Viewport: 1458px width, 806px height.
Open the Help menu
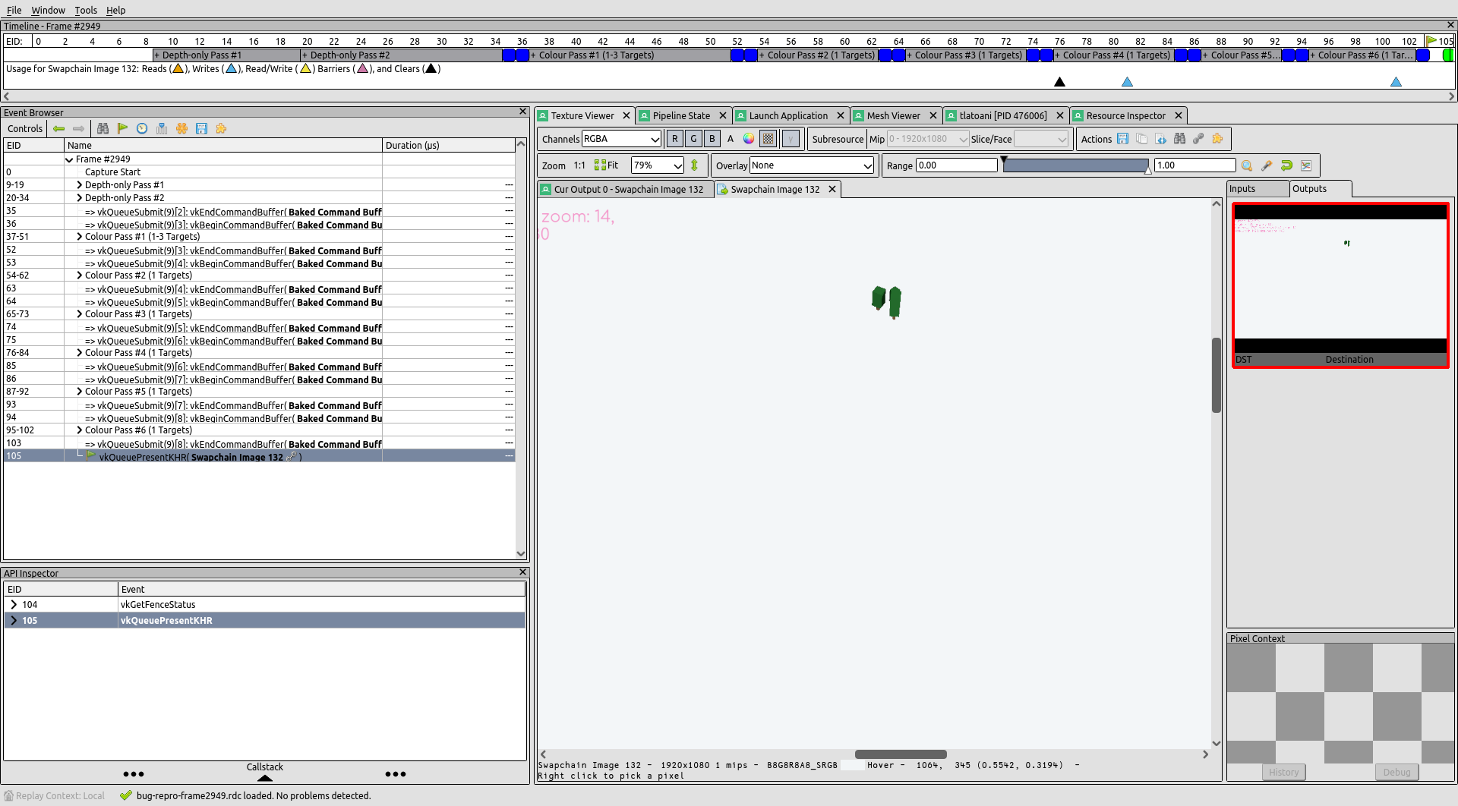[115, 10]
